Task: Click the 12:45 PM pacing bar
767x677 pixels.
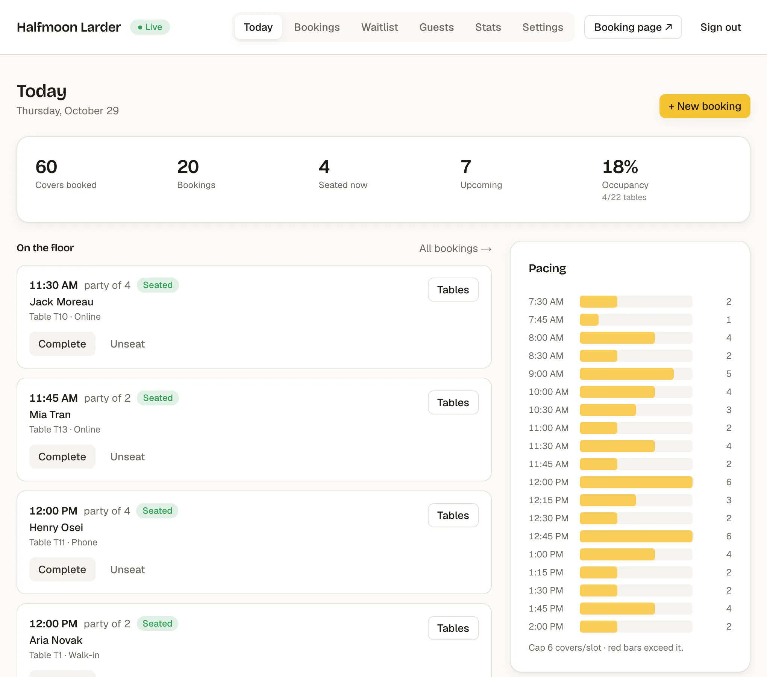Action: click(x=636, y=536)
